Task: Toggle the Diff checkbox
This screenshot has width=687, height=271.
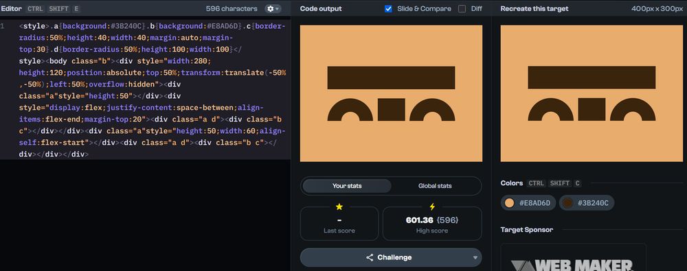Action: (462, 9)
